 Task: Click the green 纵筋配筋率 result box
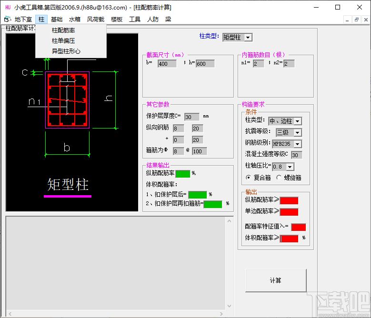183,174
